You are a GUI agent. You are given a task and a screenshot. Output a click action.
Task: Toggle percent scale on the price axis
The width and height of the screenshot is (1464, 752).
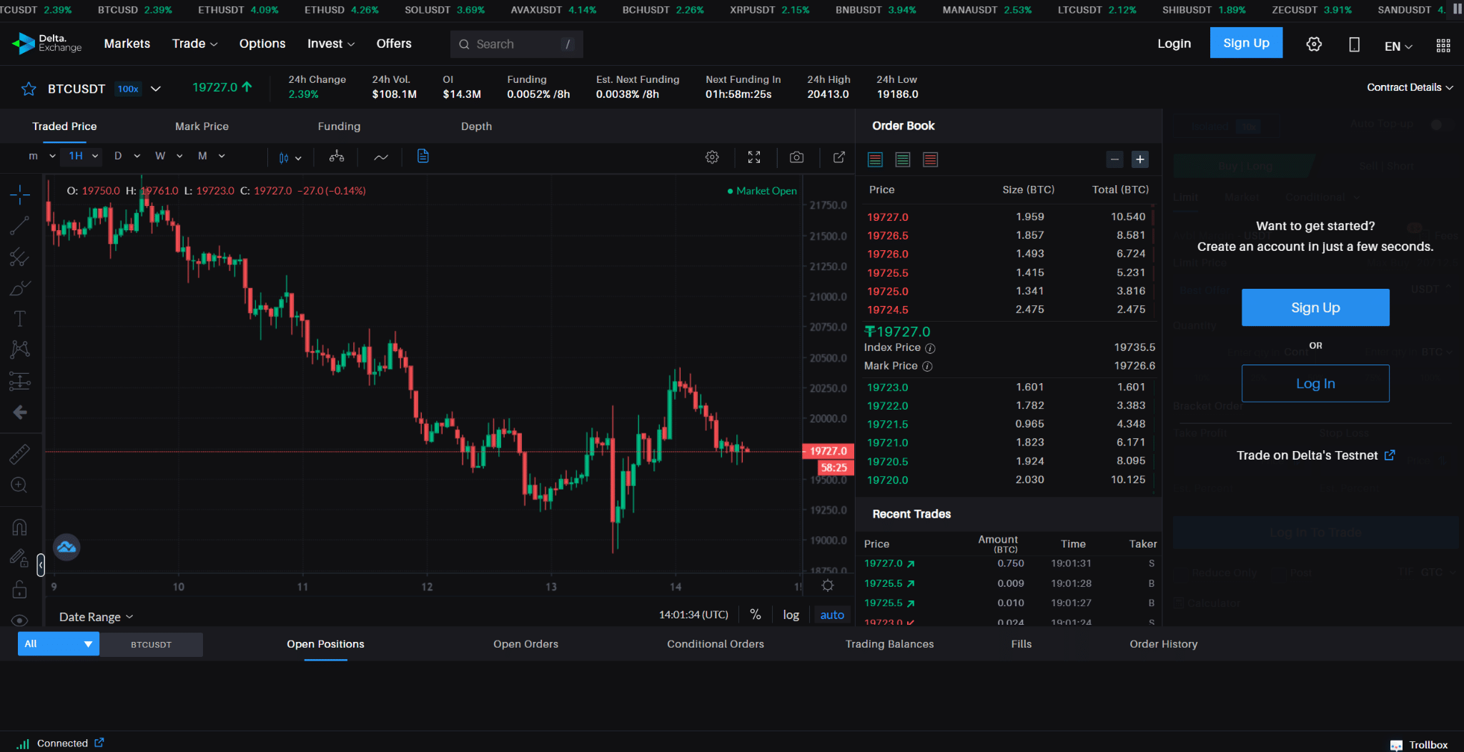756,614
